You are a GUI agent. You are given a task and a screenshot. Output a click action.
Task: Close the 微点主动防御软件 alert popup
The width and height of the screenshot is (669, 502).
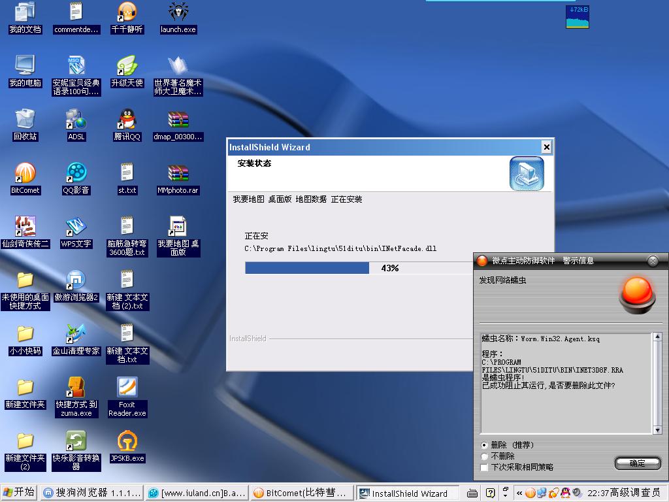tap(653, 261)
